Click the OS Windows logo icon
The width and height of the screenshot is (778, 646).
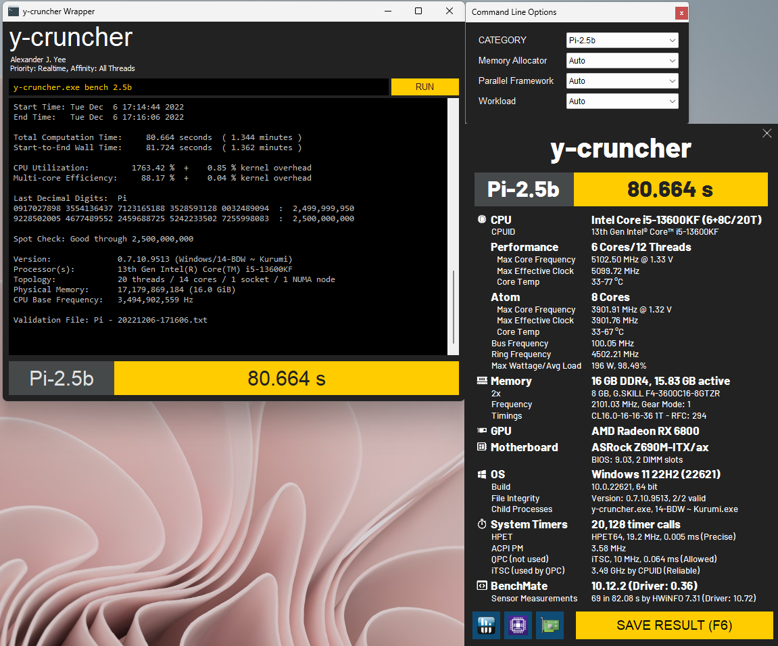point(482,474)
